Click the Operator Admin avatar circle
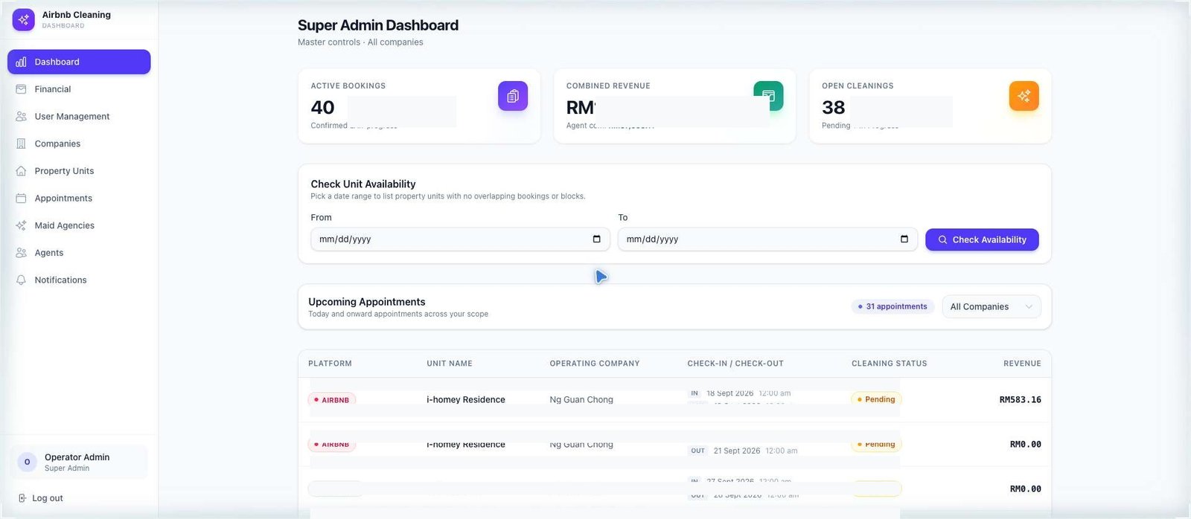Viewport: 1191px width, 519px height. click(x=27, y=462)
